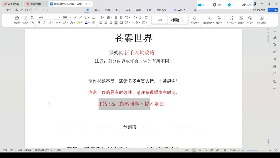Click the Format Painter (格式刷) icon

17,19
